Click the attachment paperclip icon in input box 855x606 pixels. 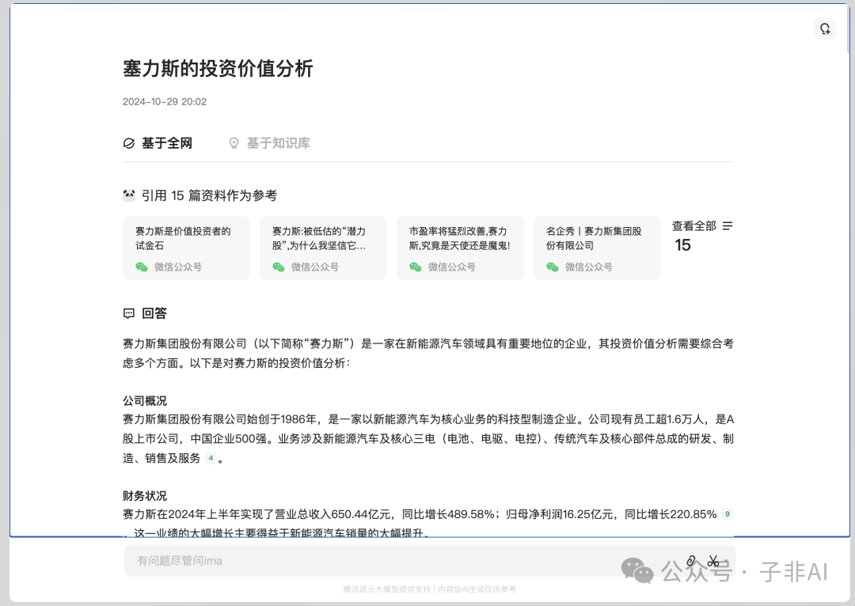point(691,561)
